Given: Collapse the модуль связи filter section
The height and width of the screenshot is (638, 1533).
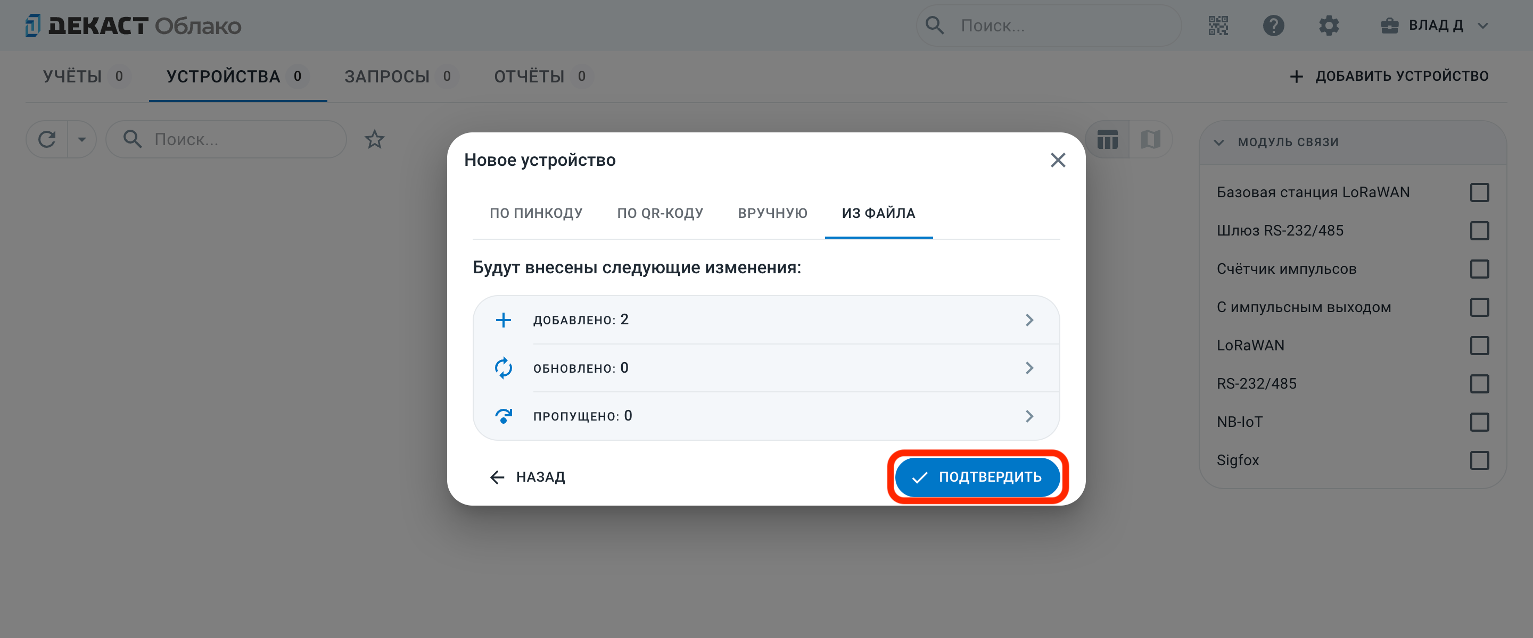Looking at the screenshot, I should tap(1219, 141).
